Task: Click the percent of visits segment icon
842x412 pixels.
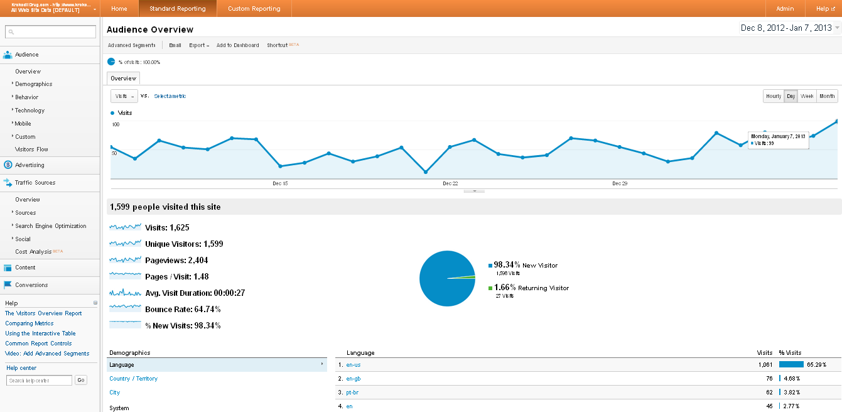Action: coord(111,62)
